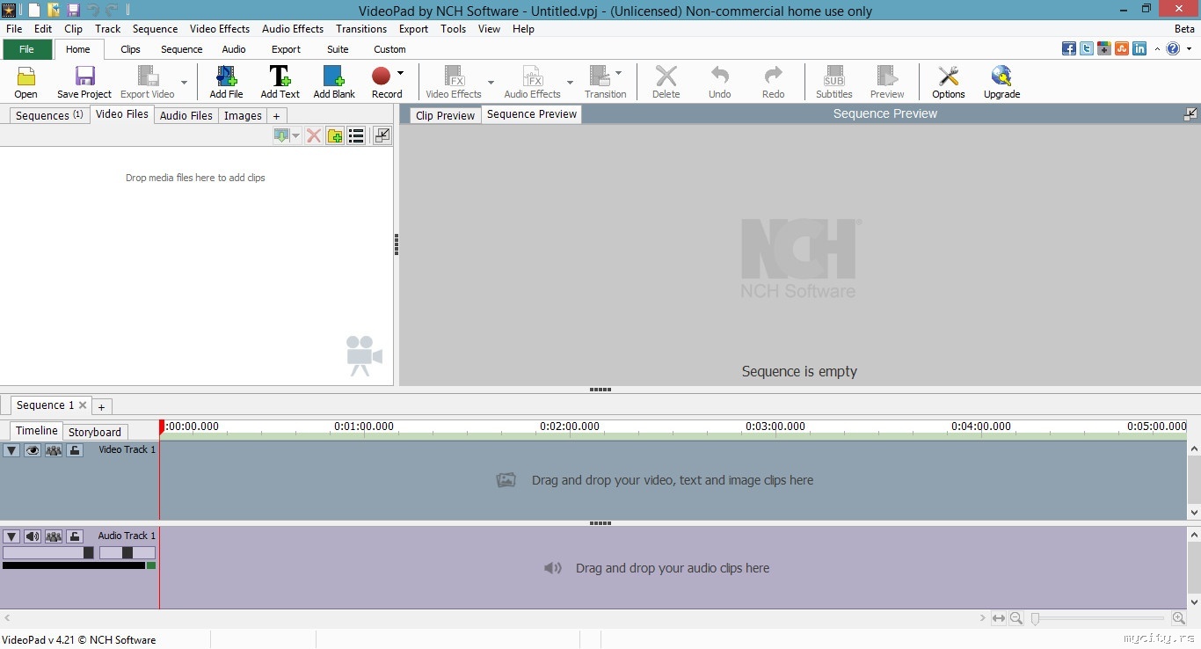Expand the Video Effects dropdown arrow

[x=491, y=83]
